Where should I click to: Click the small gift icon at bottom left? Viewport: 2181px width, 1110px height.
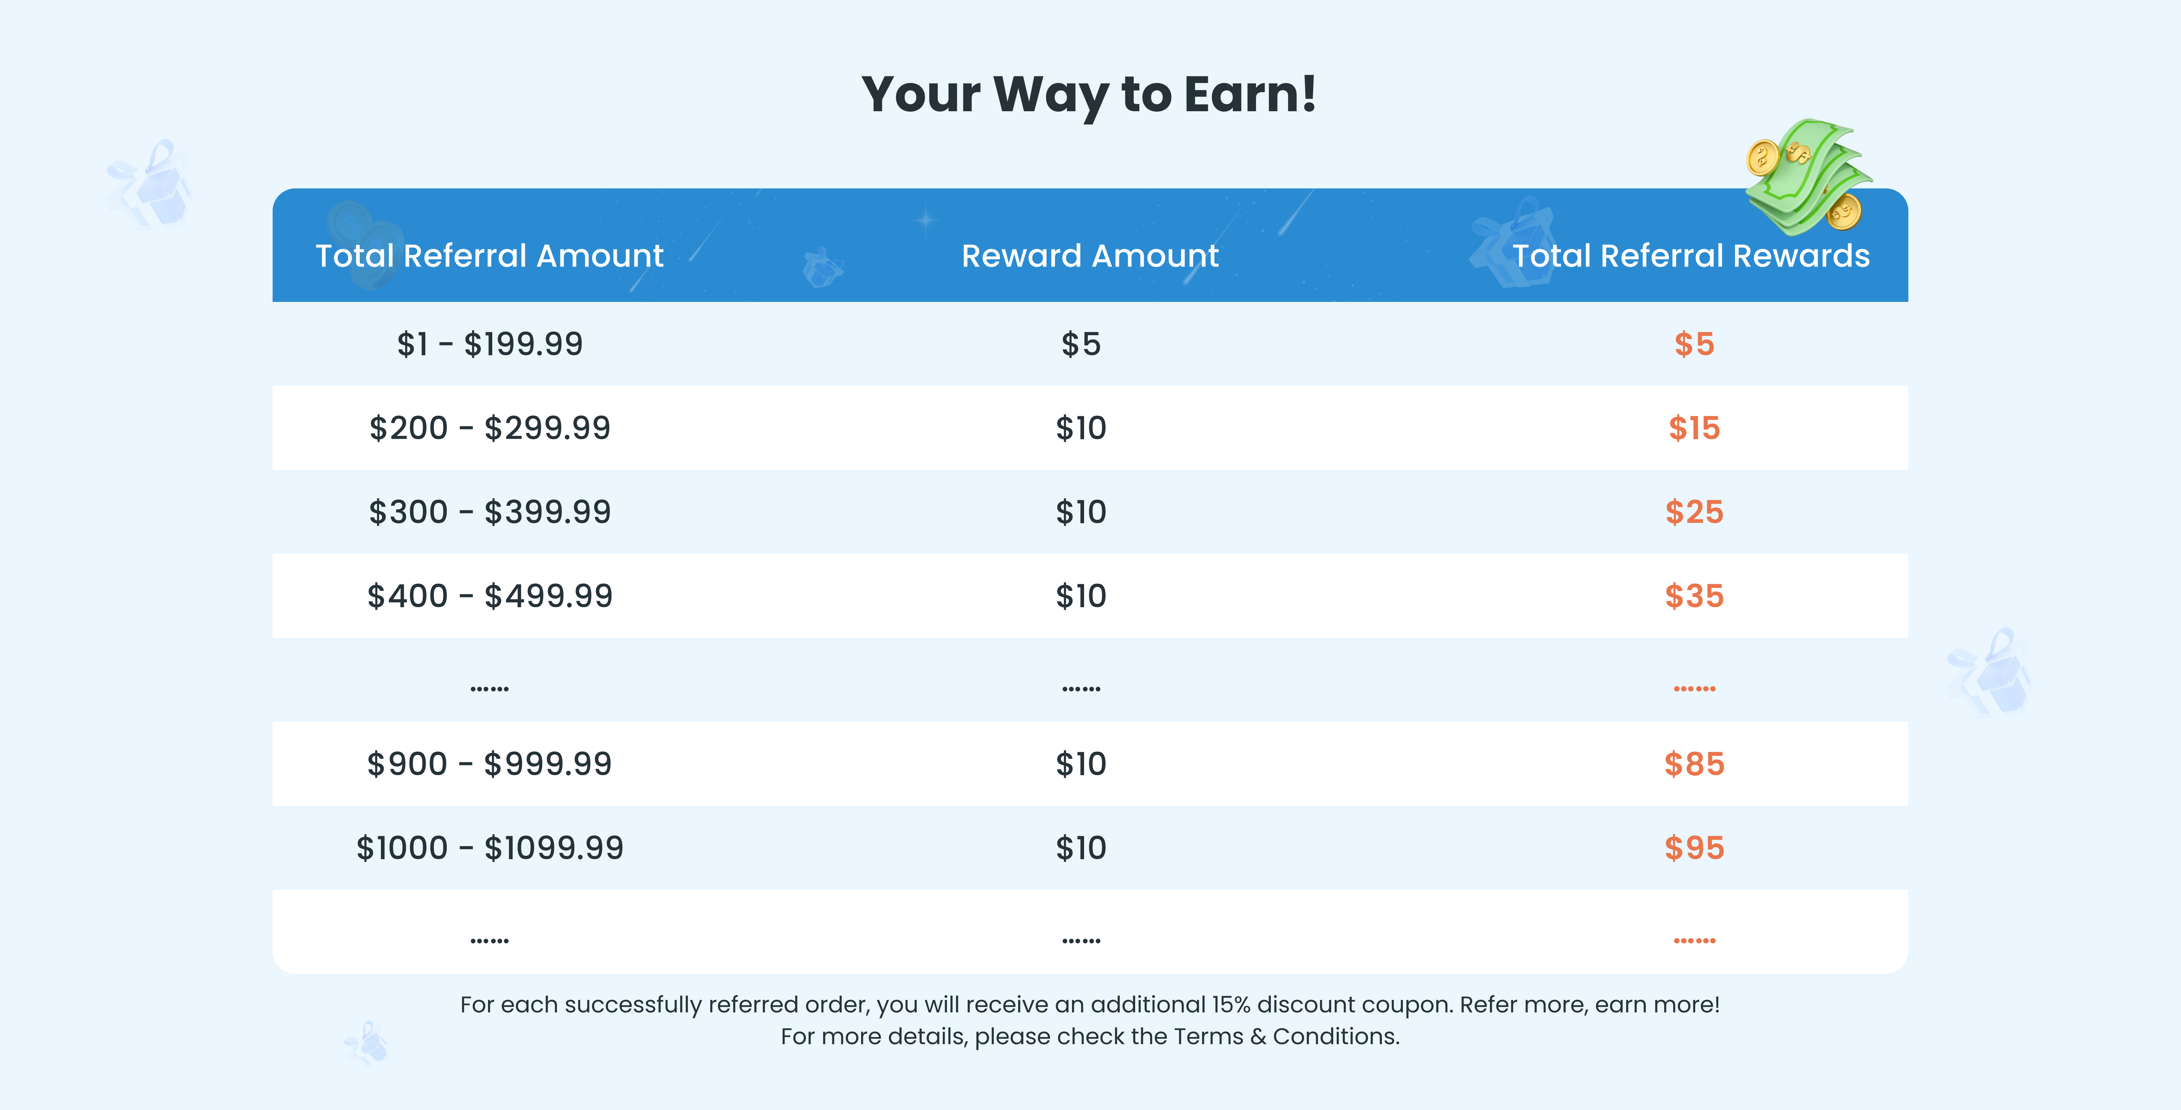(367, 1043)
